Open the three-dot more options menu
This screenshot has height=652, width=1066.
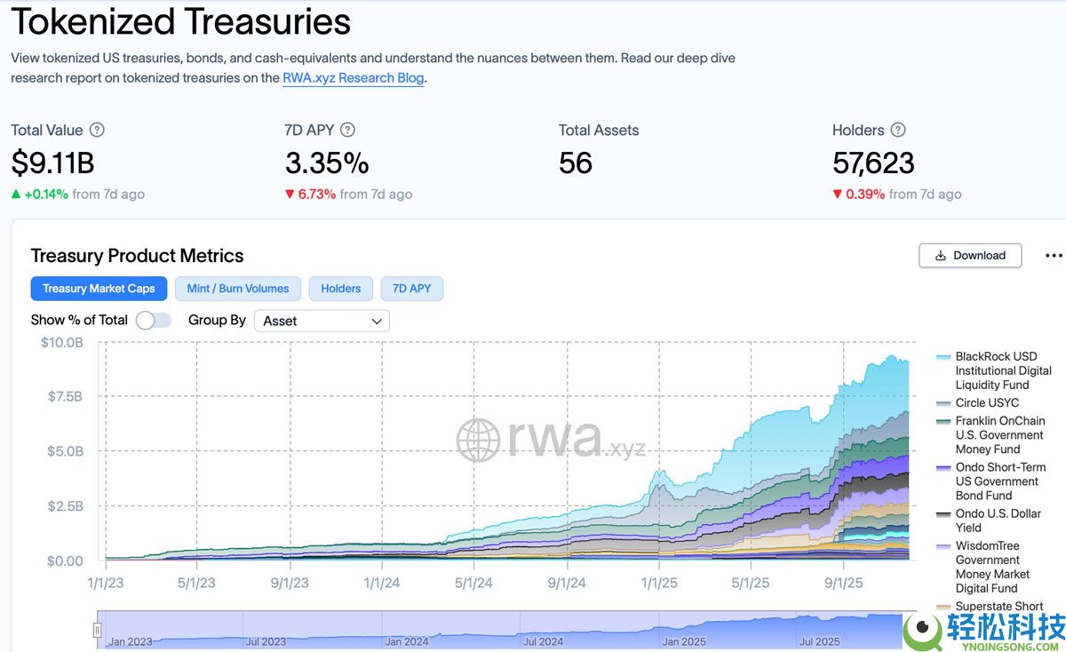1054,256
